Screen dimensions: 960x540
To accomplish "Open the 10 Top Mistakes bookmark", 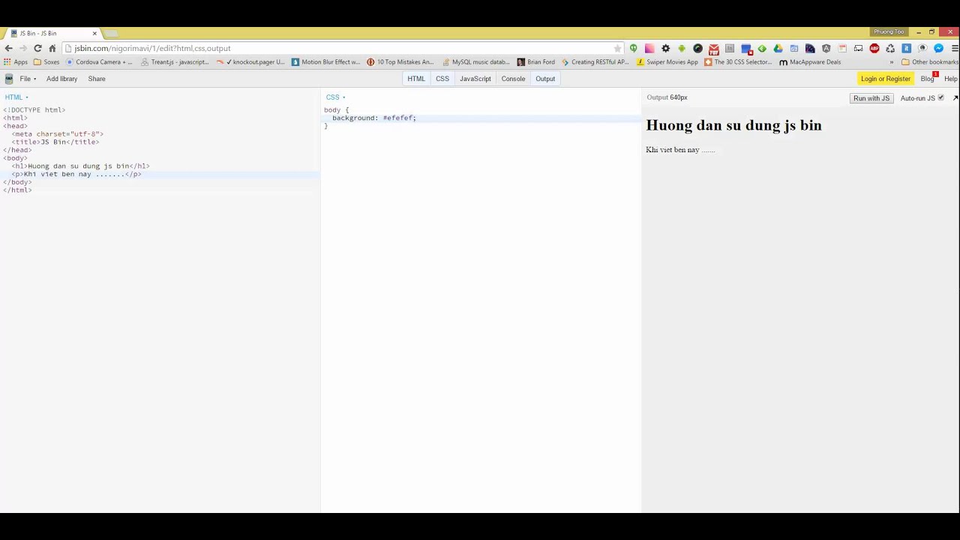I will 400,62.
